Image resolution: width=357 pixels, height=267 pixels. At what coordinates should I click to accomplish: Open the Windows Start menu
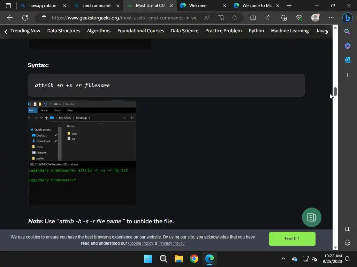148,259
